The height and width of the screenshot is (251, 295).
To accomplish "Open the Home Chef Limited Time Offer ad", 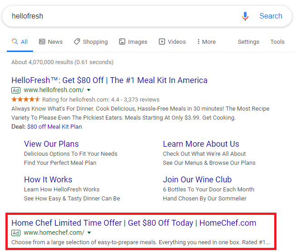I will click(134, 223).
